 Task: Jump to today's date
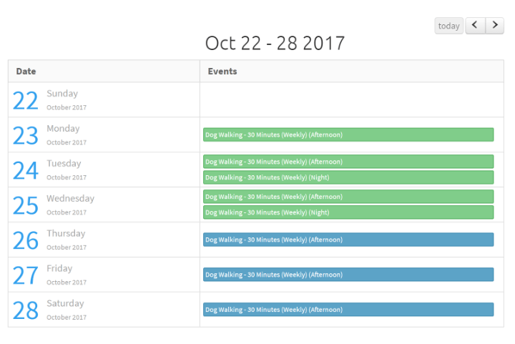pos(448,26)
